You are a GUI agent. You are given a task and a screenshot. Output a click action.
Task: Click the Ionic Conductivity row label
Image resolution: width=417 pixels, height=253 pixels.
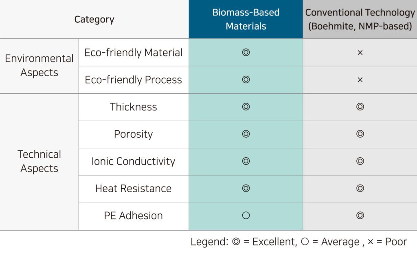pyautogui.click(x=133, y=161)
